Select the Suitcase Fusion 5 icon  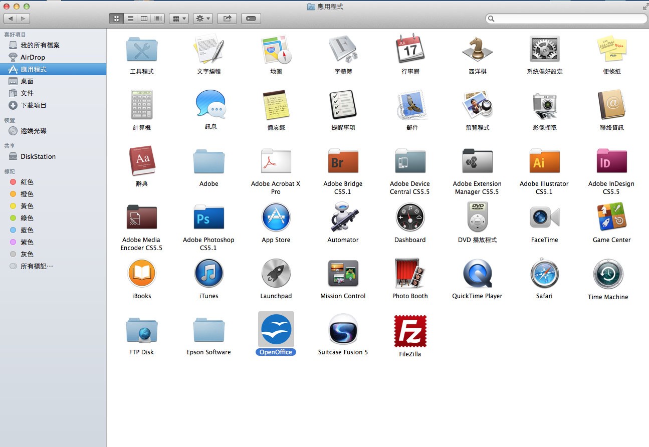[x=343, y=330]
